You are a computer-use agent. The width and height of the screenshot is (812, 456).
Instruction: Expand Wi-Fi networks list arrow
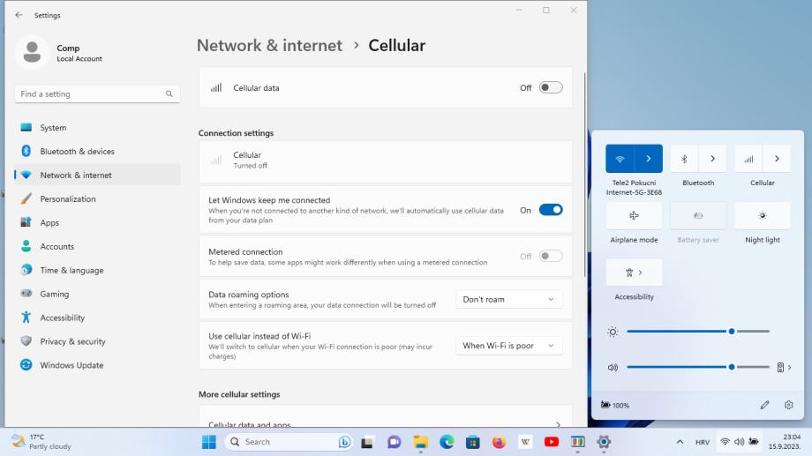point(649,159)
